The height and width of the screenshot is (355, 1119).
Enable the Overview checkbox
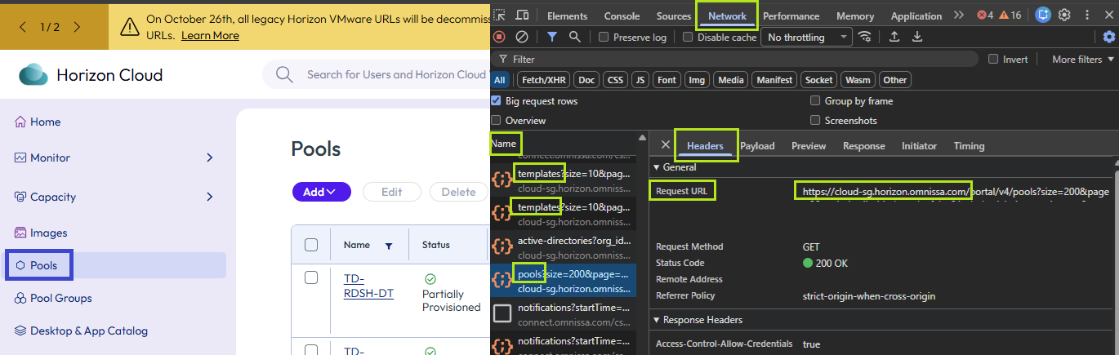(x=496, y=120)
